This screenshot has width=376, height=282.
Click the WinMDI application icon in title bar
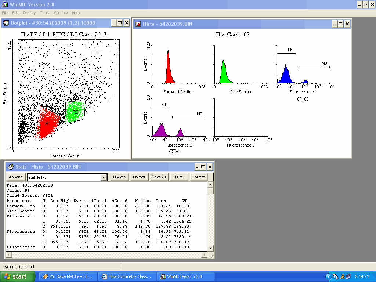[5, 4]
